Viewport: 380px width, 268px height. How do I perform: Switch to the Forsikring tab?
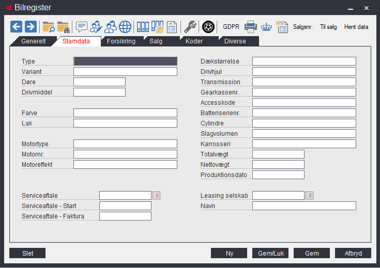point(121,41)
